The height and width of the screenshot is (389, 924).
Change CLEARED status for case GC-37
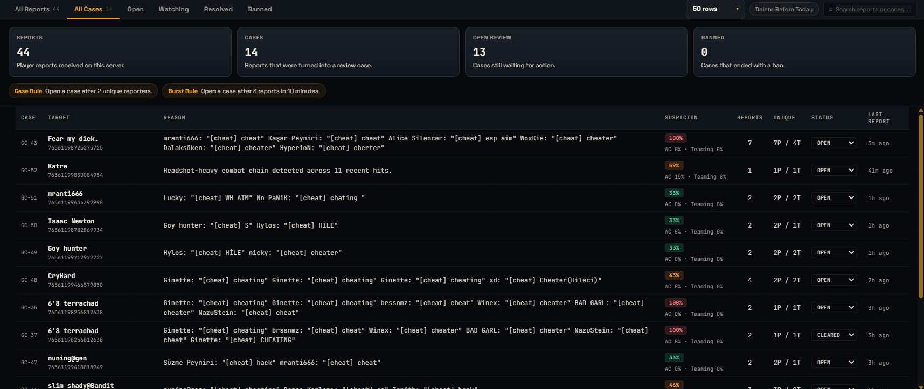[x=834, y=335]
